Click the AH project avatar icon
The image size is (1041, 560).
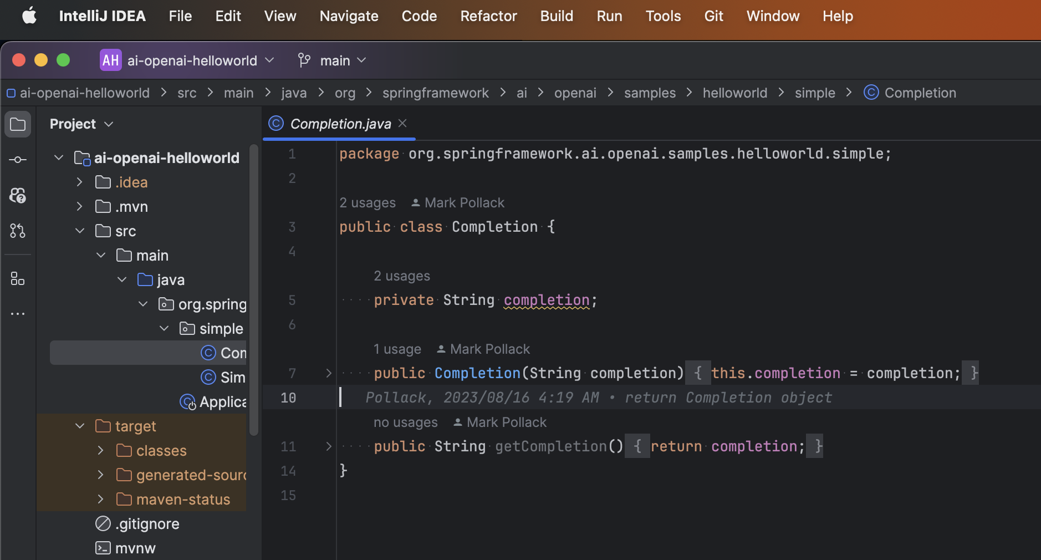pos(110,60)
